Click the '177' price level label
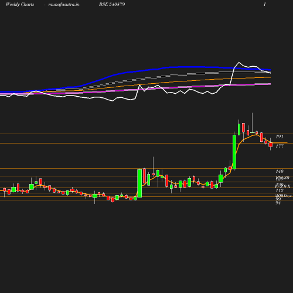Image resolution: width=293 pixels, height=293 pixels. pyautogui.click(x=280, y=146)
